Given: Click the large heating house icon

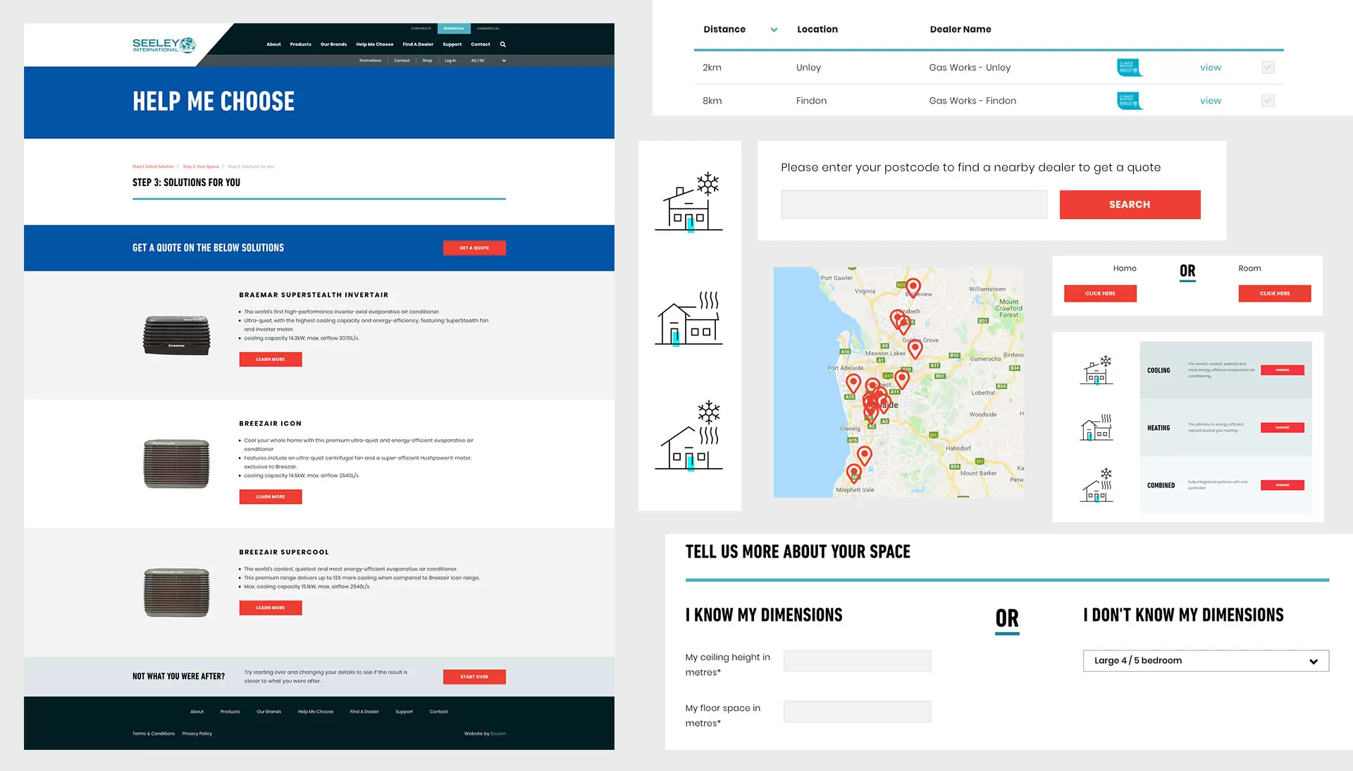Looking at the screenshot, I should 689,318.
